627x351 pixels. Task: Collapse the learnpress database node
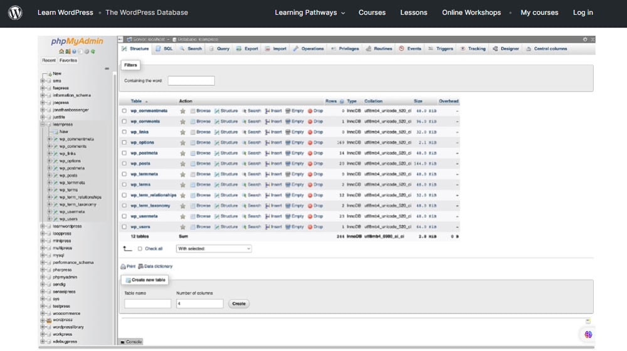coord(43,125)
